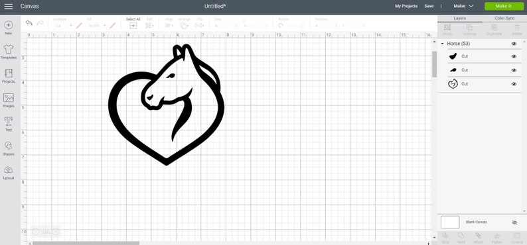This screenshot has width=527, height=245.
Task: Click the Group icon in Layers panel
Action: 447,28
